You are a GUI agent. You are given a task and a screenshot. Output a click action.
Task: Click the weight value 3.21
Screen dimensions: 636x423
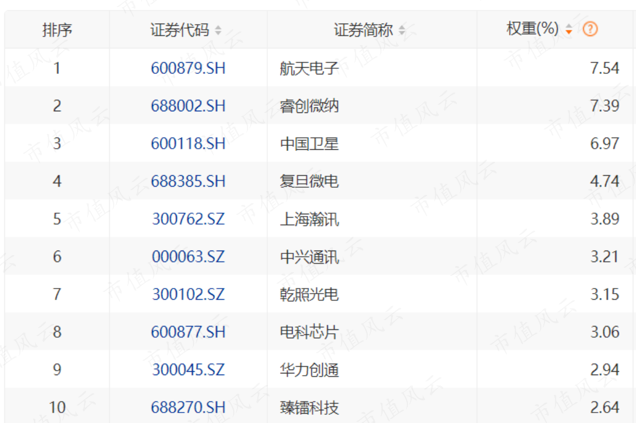tap(605, 257)
